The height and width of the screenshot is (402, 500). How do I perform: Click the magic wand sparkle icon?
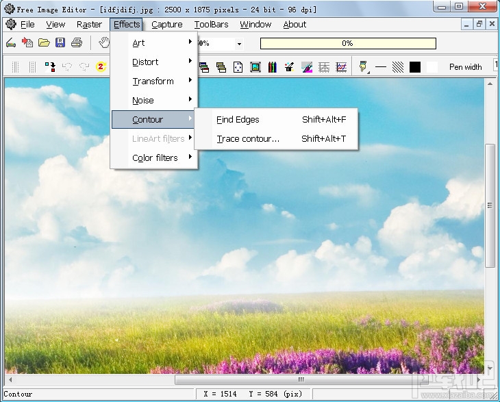click(x=289, y=67)
